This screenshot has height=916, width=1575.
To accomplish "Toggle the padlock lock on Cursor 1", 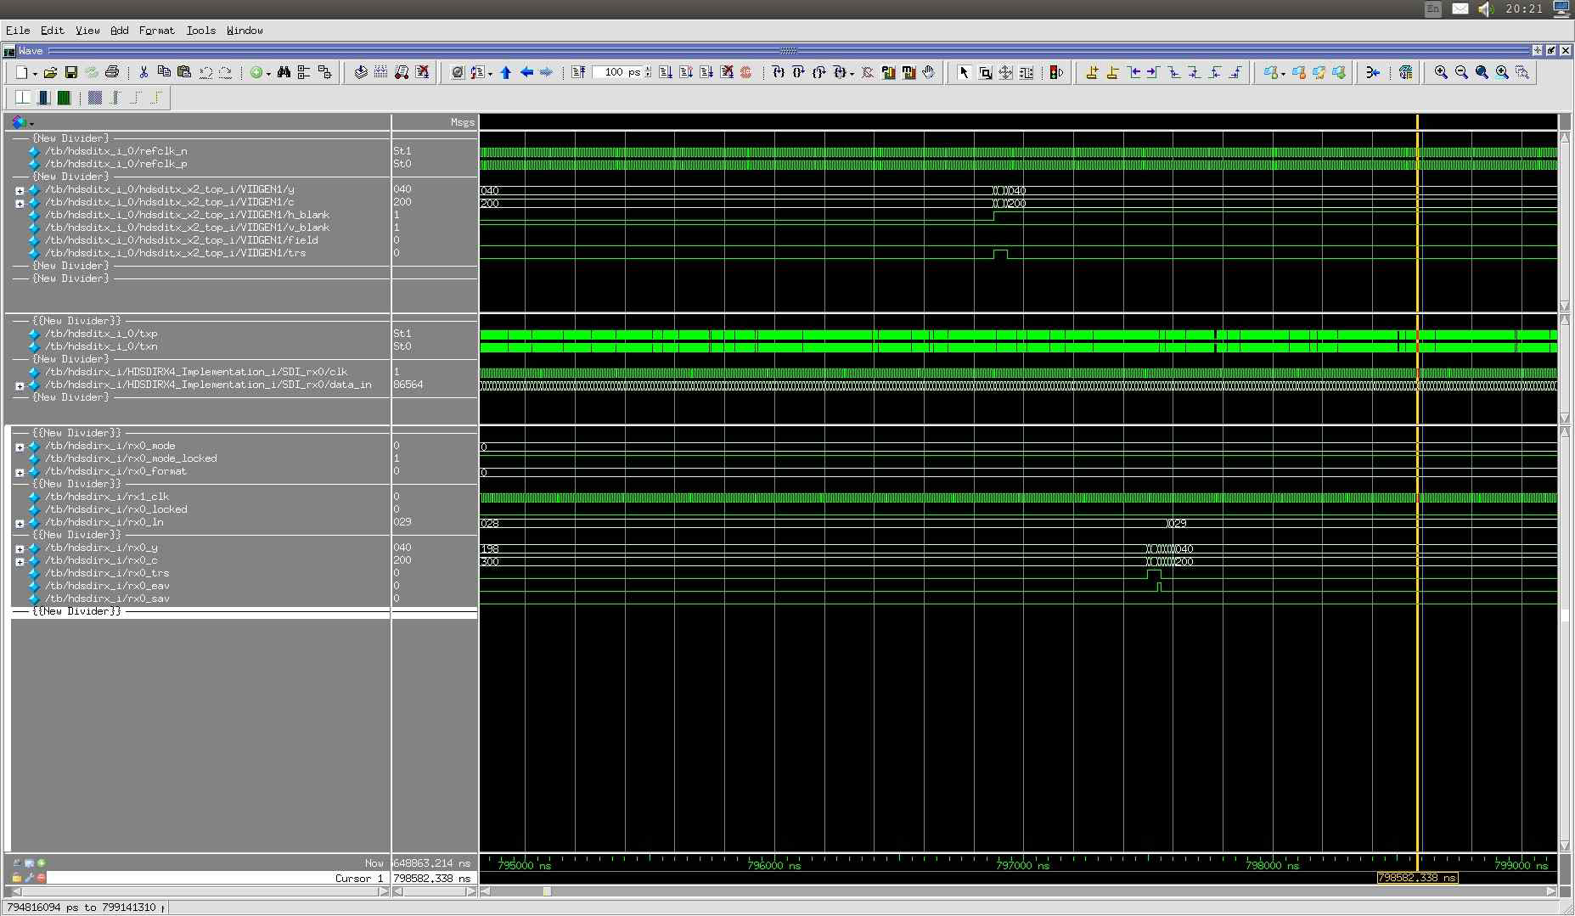I will (16, 878).
